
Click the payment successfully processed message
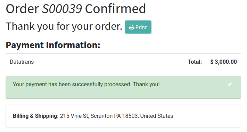(x=86, y=85)
